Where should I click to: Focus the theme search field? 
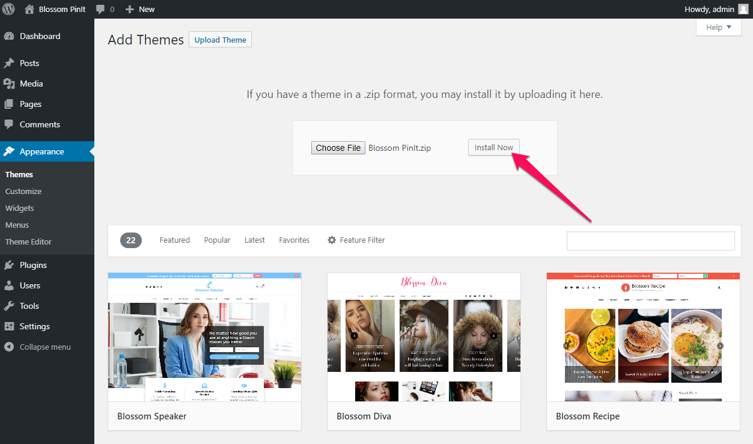pyautogui.click(x=651, y=240)
